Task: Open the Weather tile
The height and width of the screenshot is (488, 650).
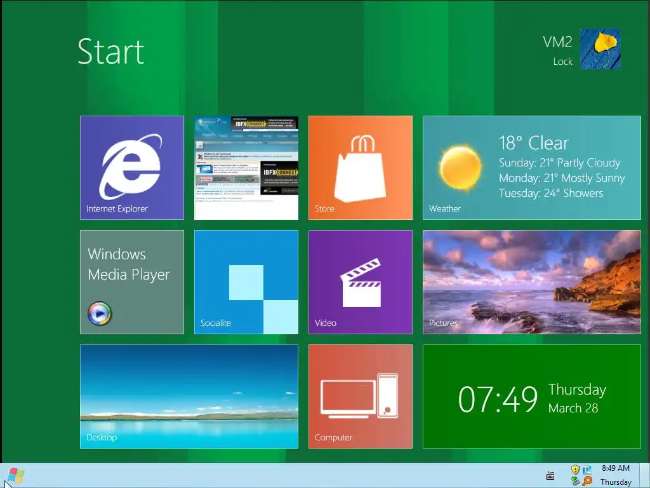Action: coord(532,168)
